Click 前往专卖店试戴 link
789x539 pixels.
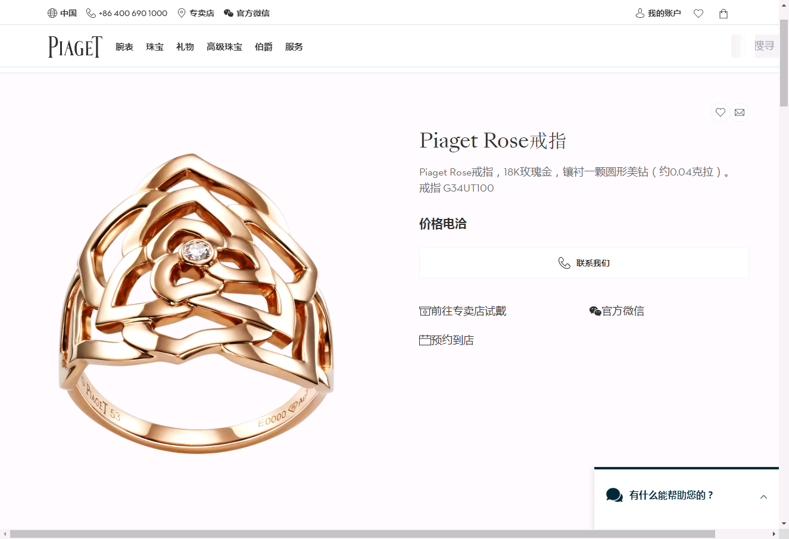pos(463,311)
